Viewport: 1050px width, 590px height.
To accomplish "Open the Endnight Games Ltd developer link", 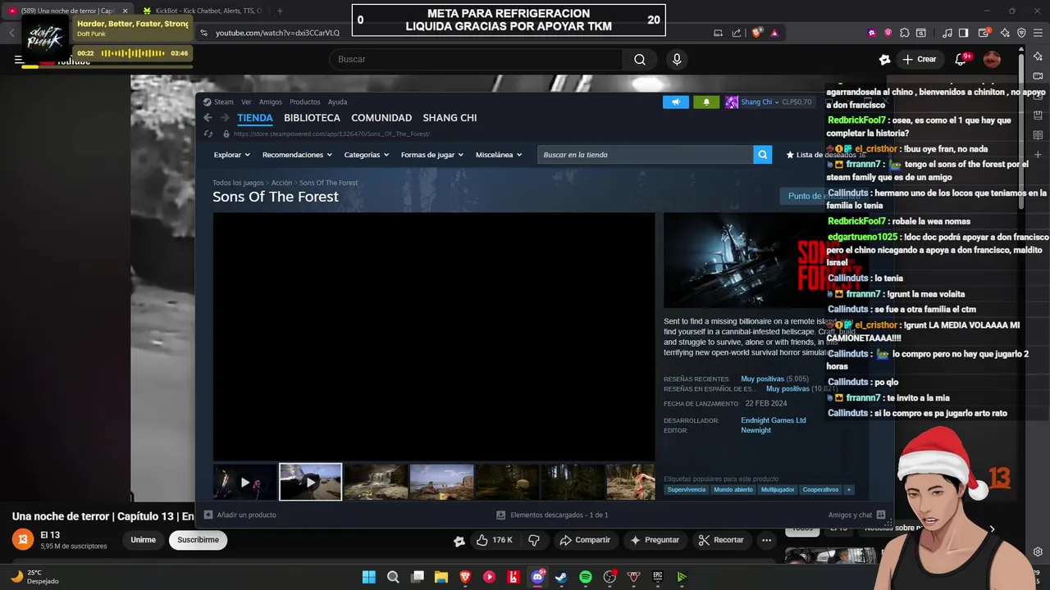I will click(774, 420).
